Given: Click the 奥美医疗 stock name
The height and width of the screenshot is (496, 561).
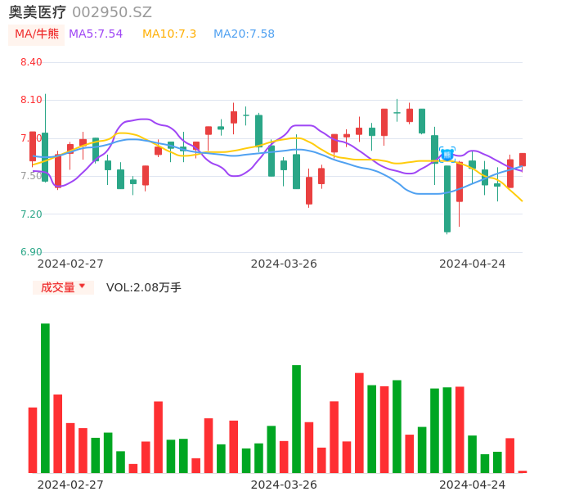Looking at the screenshot, I should [38, 12].
